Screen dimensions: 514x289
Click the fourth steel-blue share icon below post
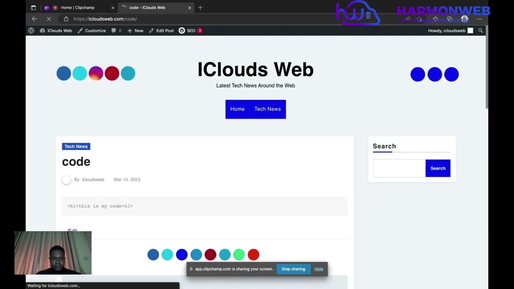tap(196, 254)
